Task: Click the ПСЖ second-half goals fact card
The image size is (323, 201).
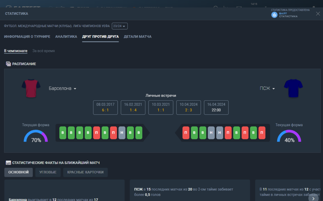Action: click(x=190, y=190)
